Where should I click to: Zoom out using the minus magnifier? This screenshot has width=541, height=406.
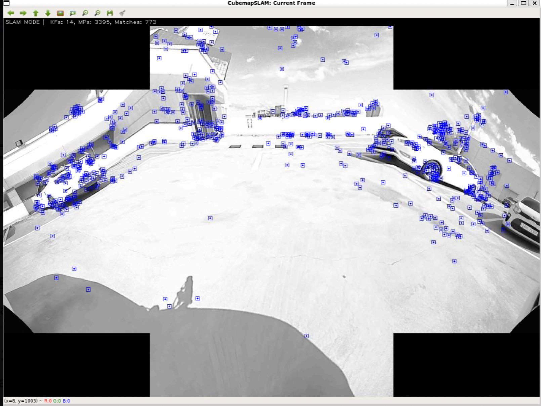click(x=97, y=13)
